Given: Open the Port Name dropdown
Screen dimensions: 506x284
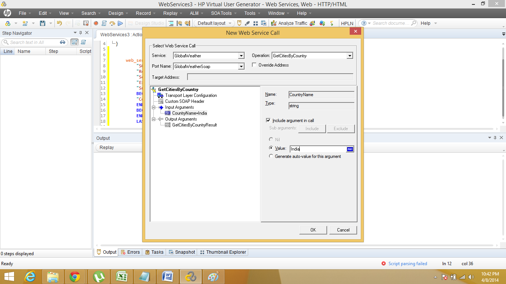Looking at the screenshot, I should [x=242, y=66].
